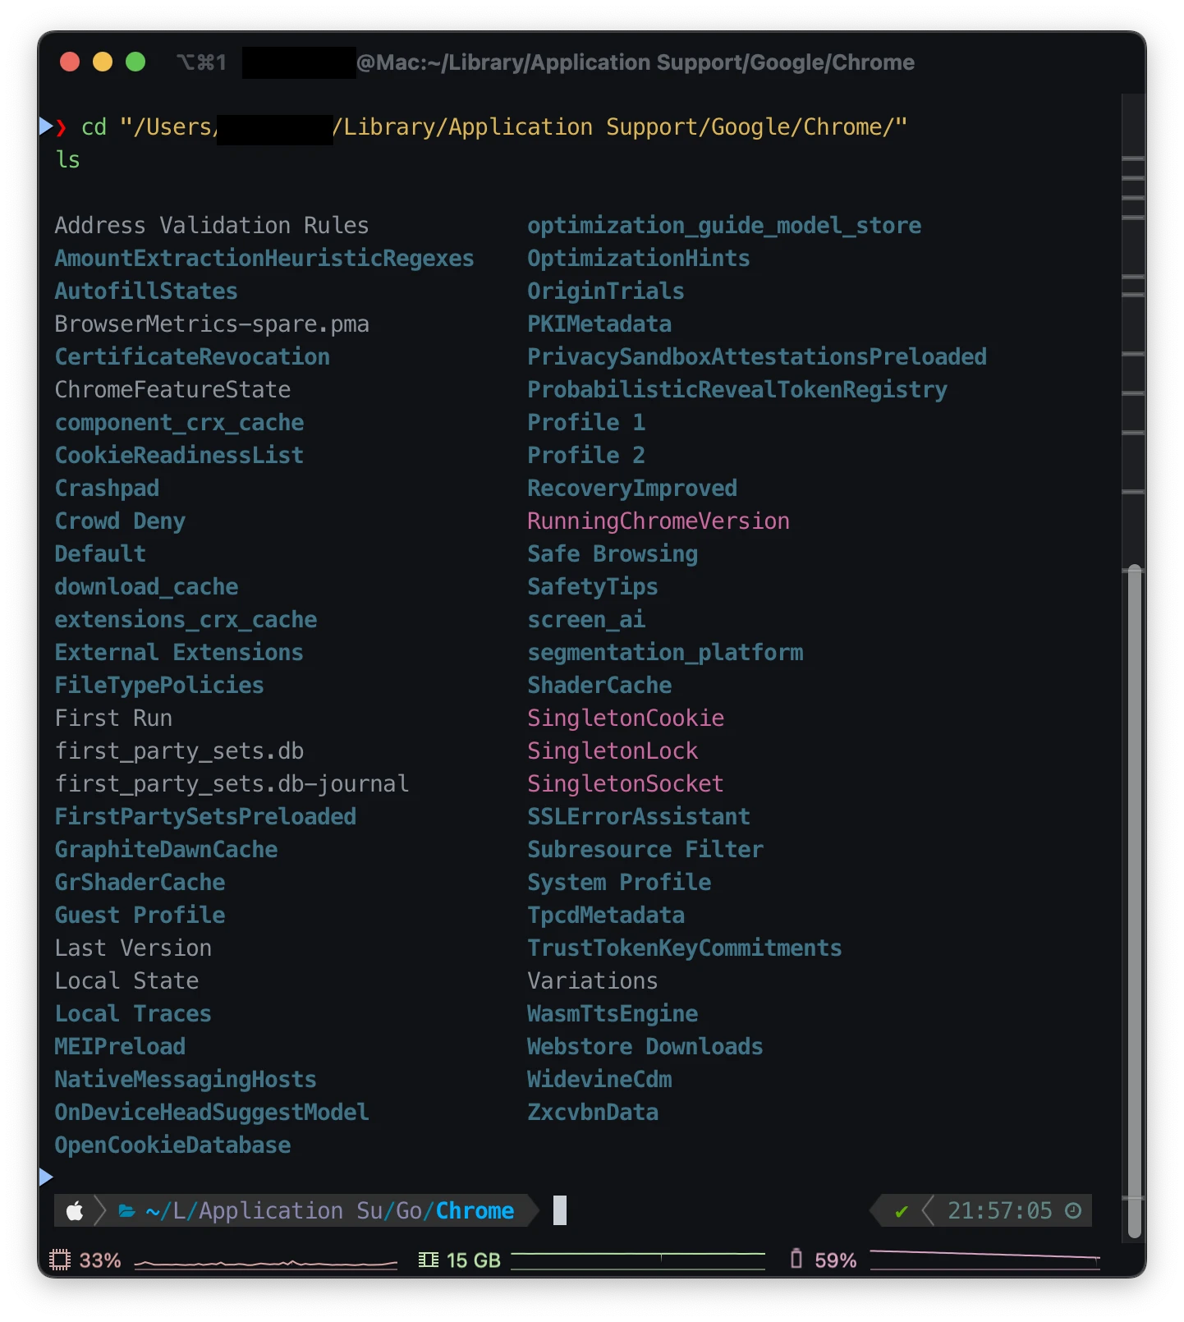The width and height of the screenshot is (1184, 1322).
Task: Click the Apple logo in the prompt
Action: tap(75, 1211)
